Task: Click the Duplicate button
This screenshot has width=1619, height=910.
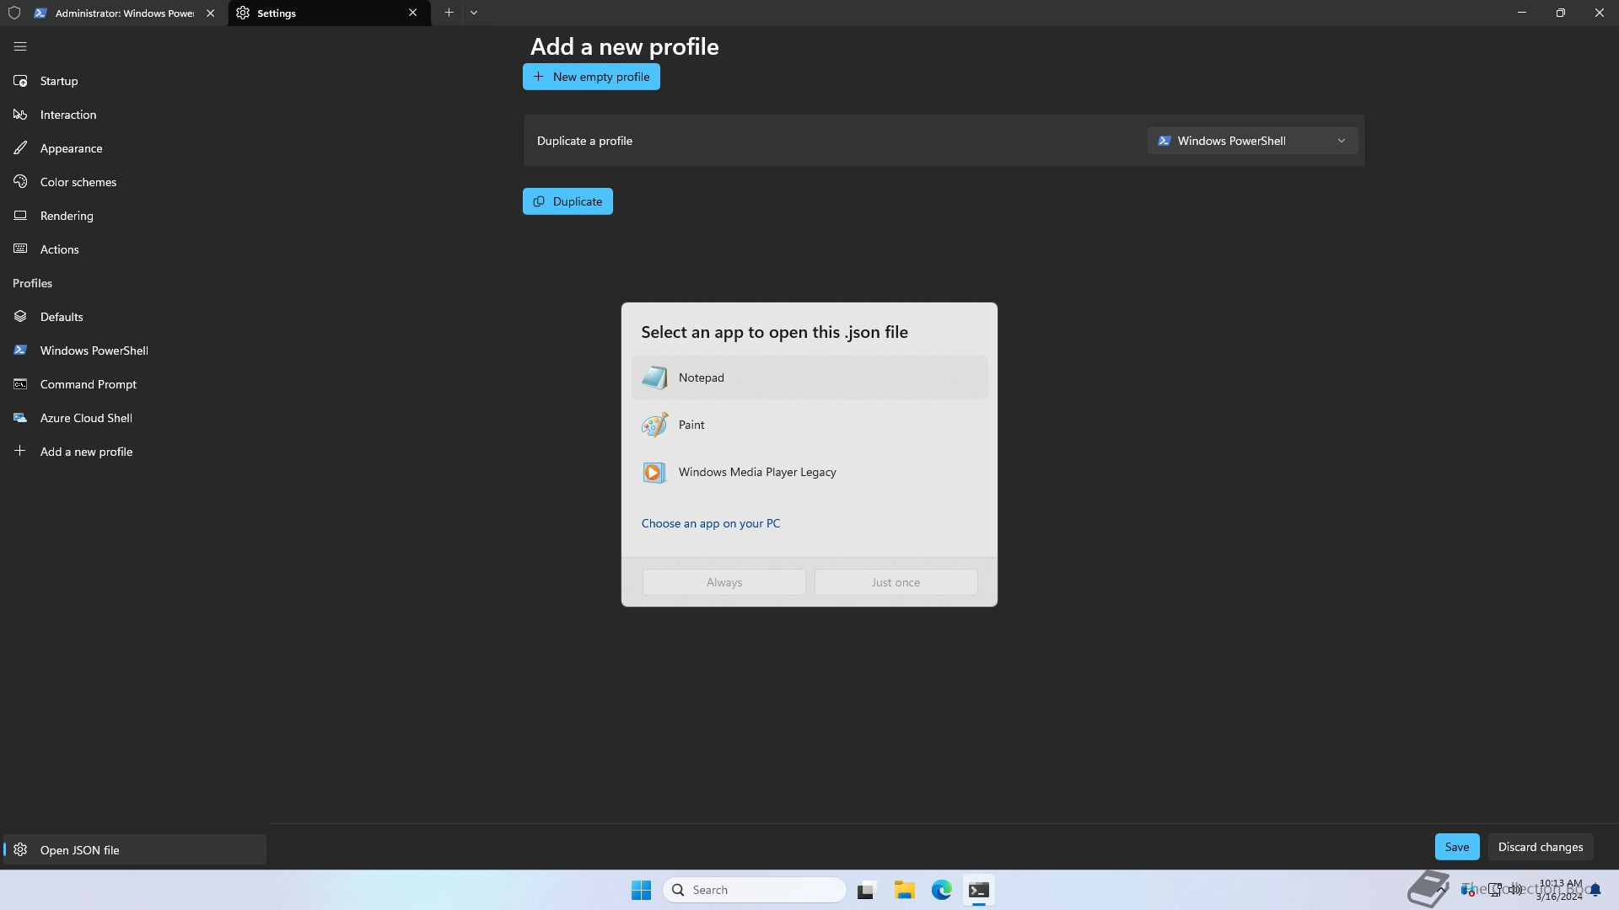Action: [x=567, y=201]
